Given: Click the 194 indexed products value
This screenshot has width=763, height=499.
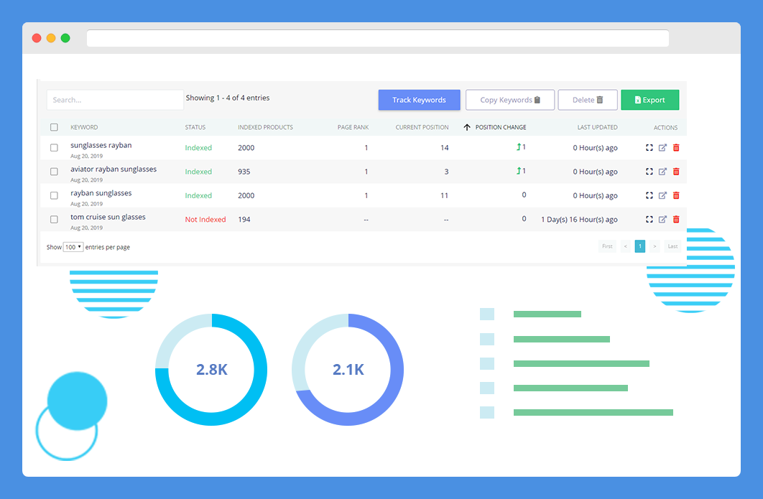Looking at the screenshot, I should click(244, 220).
